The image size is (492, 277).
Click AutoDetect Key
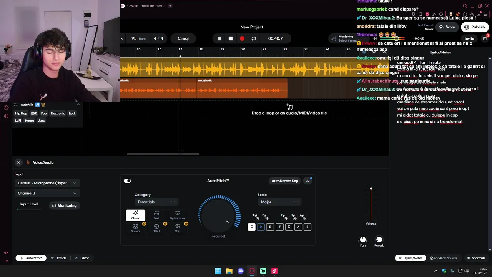click(x=284, y=181)
